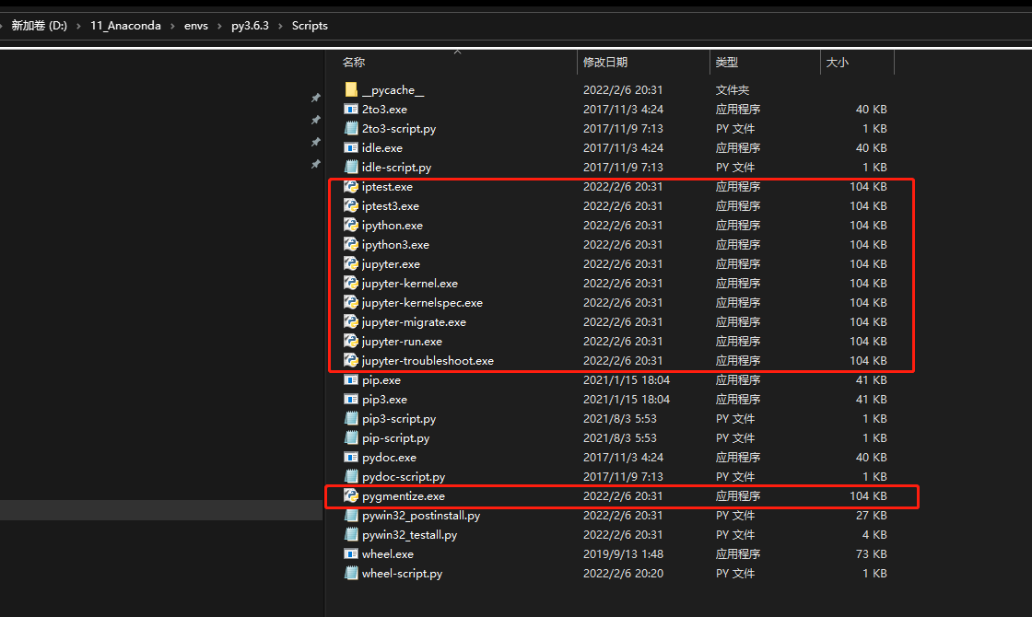Screen dimensions: 1032x617
Task: Click the jupyter.exe Python icon
Action: coord(351,263)
